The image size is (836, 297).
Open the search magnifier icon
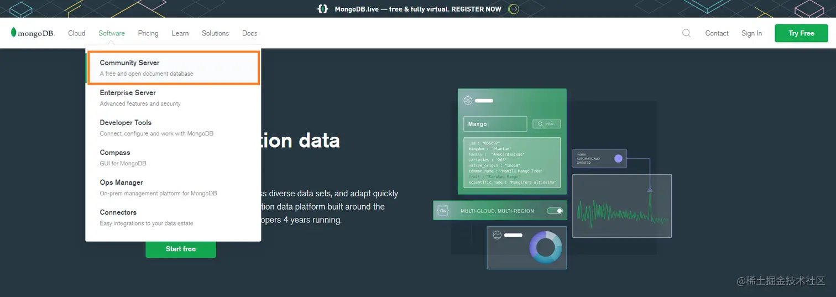[x=686, y=33]
